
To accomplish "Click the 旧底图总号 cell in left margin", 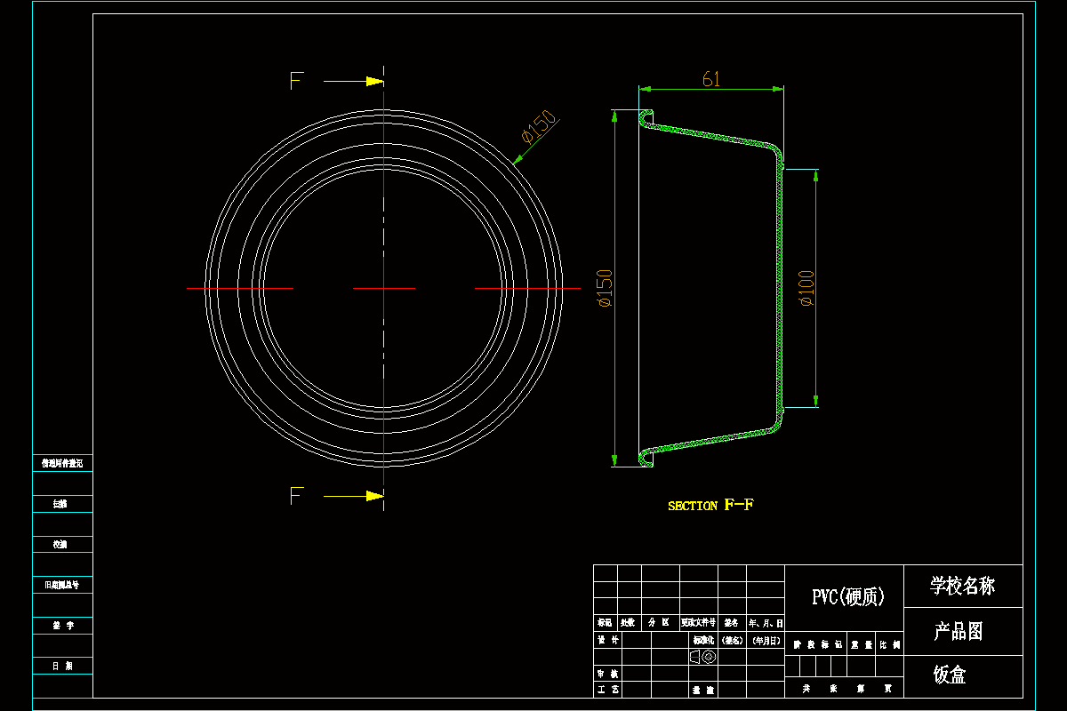I will tap(62, 585).
